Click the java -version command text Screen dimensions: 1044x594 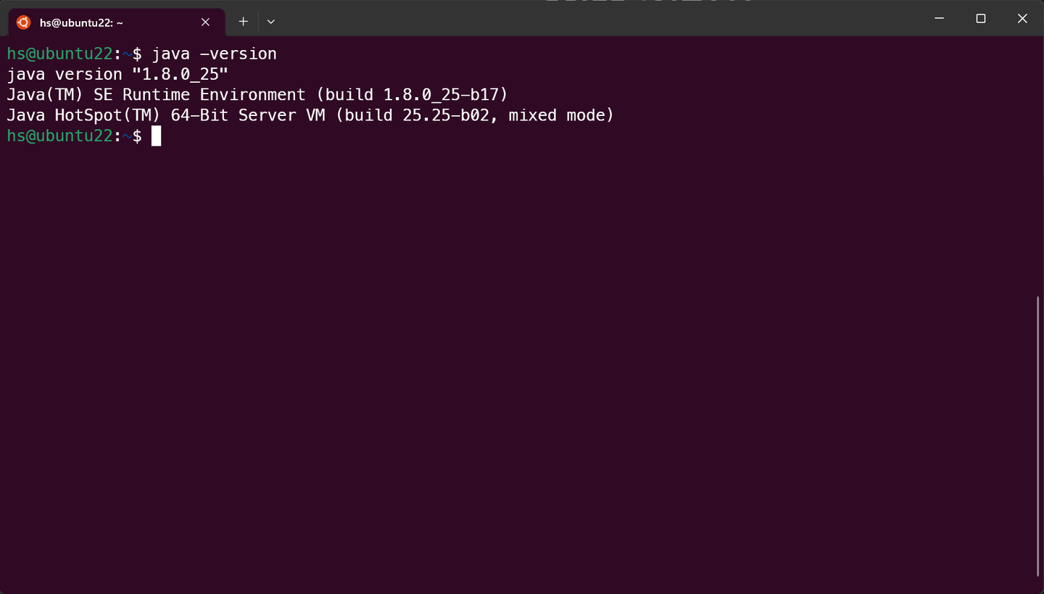[x=214, y=53]
